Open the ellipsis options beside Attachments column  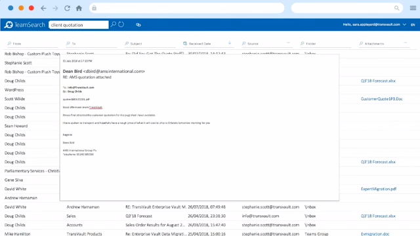[406, 43]
